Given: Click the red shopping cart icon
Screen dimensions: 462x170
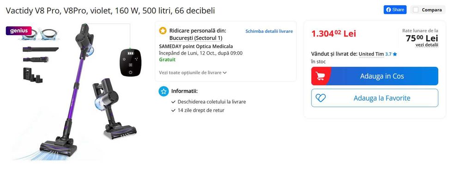Looking at the screenshot, I should 320,76.
